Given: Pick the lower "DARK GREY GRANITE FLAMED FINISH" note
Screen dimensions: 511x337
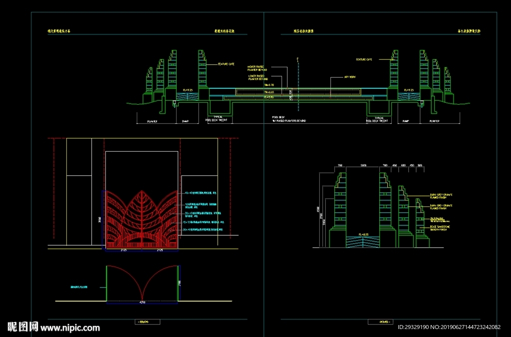Looking at the screenshot, I should [x=441, y=207].
